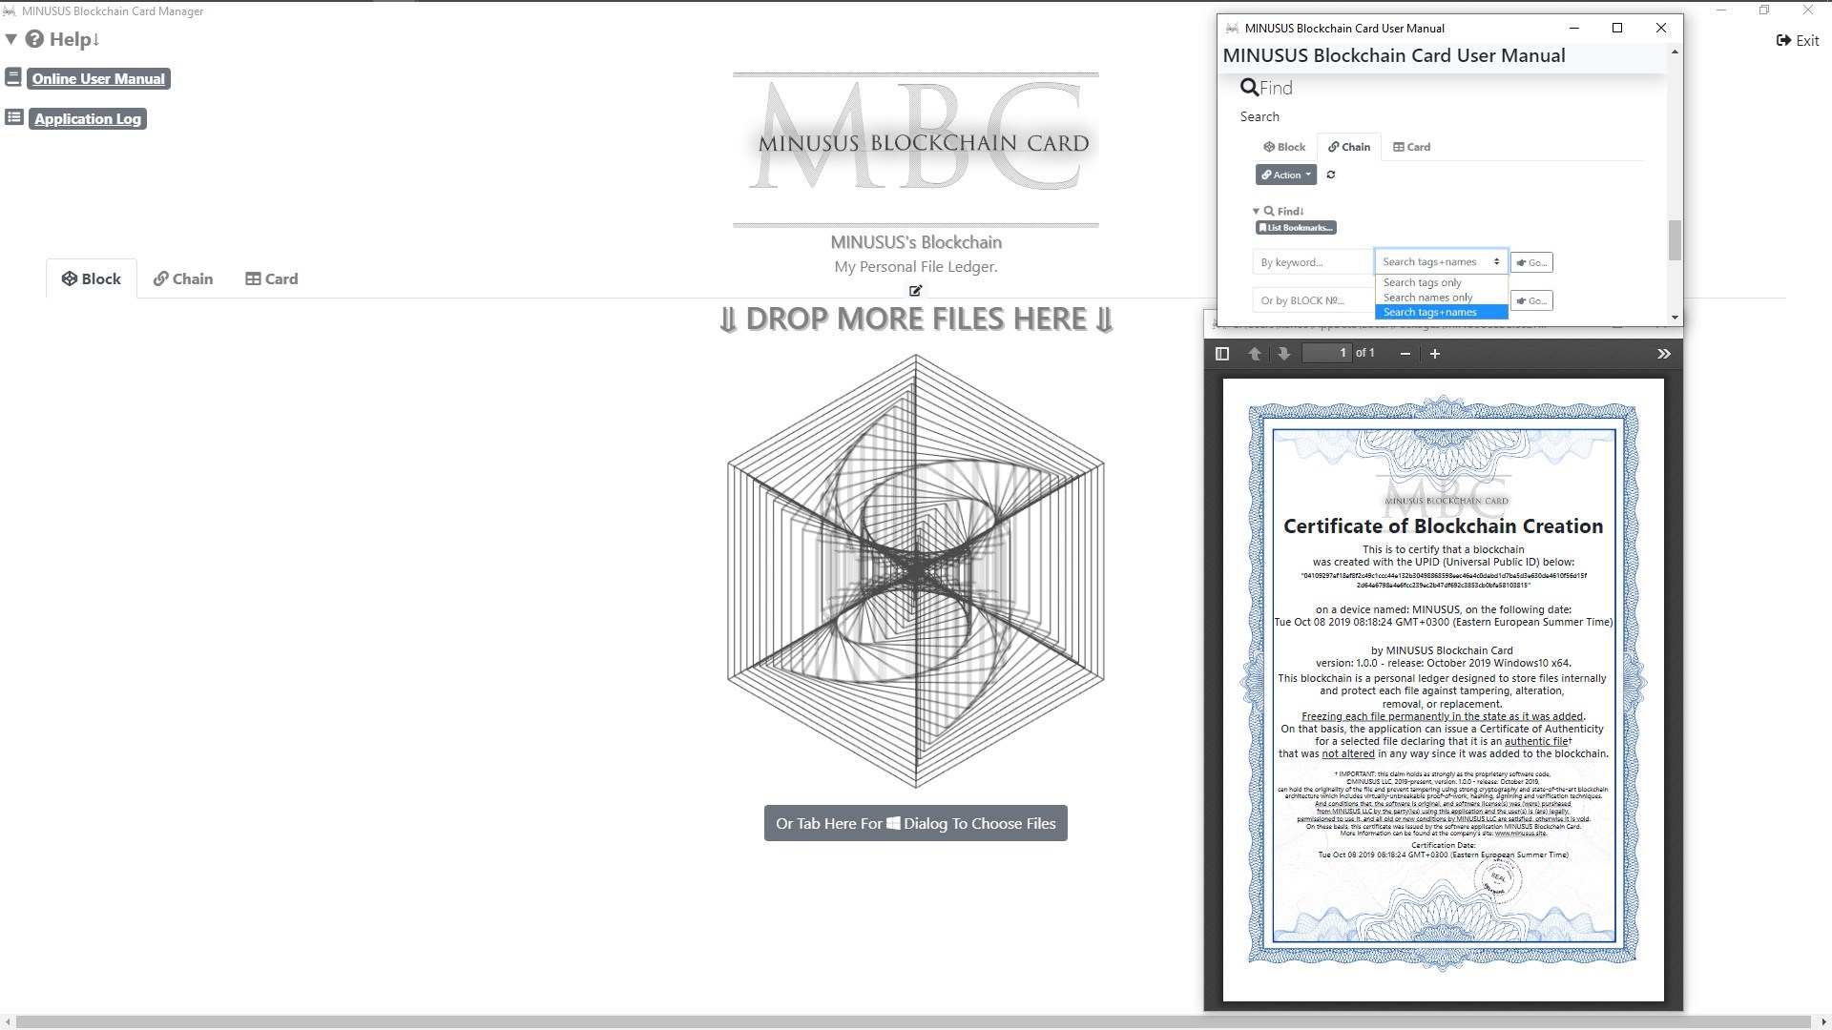Zoom out the PDF with minus icon
The height and width of the screenshot is (1030, 1832).
coord(1405,354)
